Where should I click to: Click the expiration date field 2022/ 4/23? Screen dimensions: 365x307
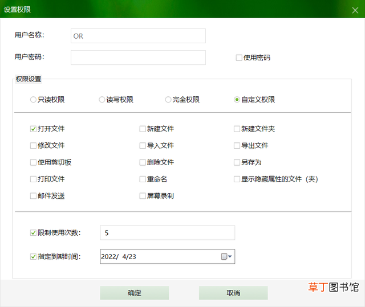point(167,256)
